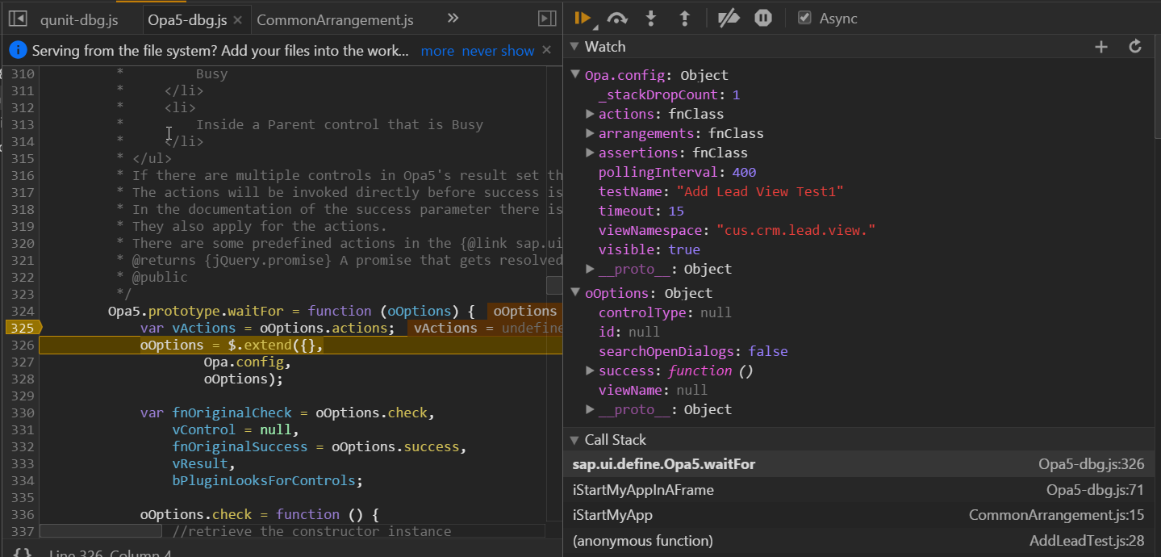Click line number 330 in the gutter

click(x=23, y=413)
